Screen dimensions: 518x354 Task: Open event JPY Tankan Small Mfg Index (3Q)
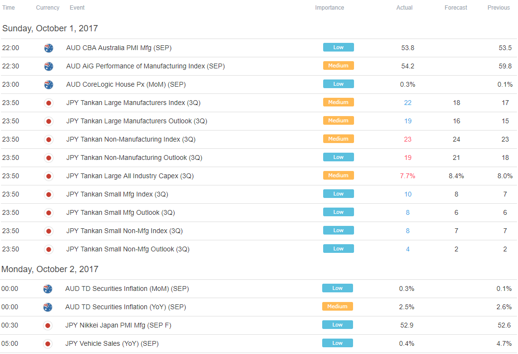[117, 194]
